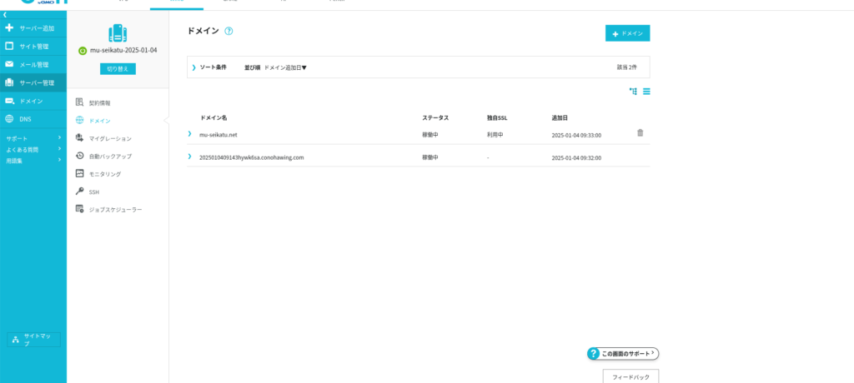This screenshot has width=854, height=383.
Task: Click the plus icon for サーバー追加
Action: pyautogui.click(x=9, y=27)
